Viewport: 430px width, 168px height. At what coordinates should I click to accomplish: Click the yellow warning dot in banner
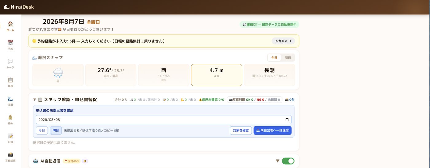pyautogui.click(x=34, y=41)
